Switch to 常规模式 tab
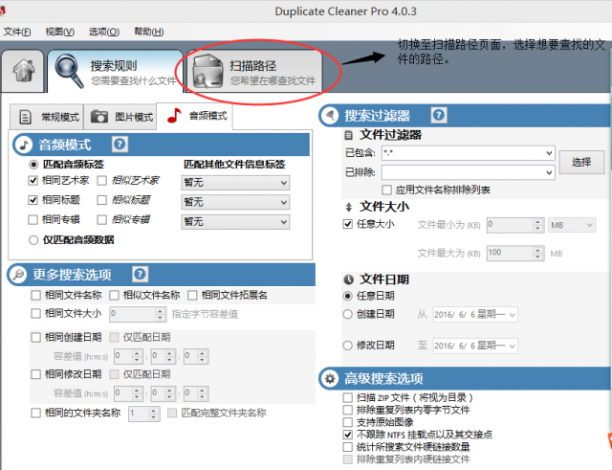612x470 pixels. pyautogui.click(x=47, y=117)
